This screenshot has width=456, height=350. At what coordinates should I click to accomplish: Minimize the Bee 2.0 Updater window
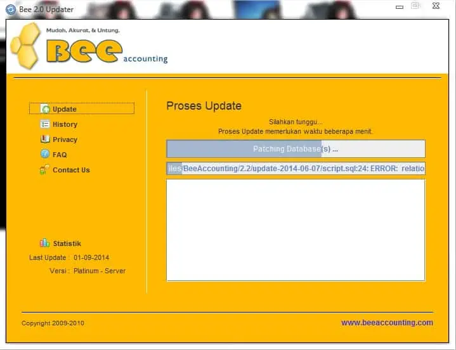tap(400, 7)
